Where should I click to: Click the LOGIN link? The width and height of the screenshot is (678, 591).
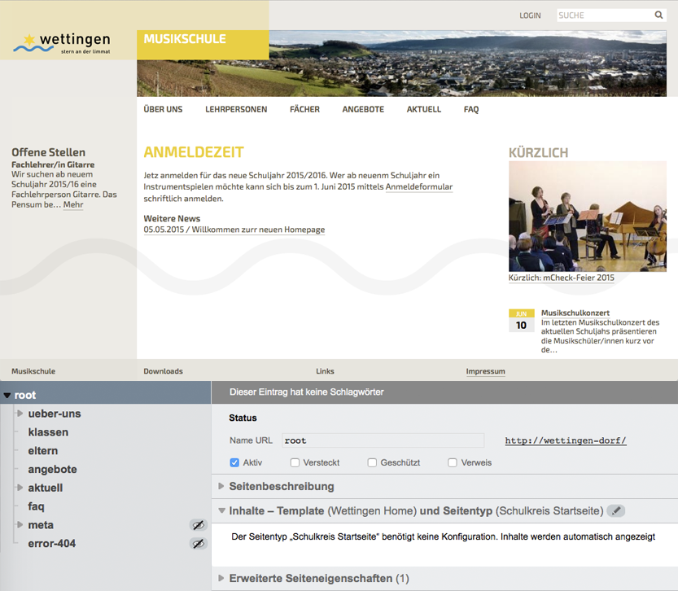tap(530, 15)
